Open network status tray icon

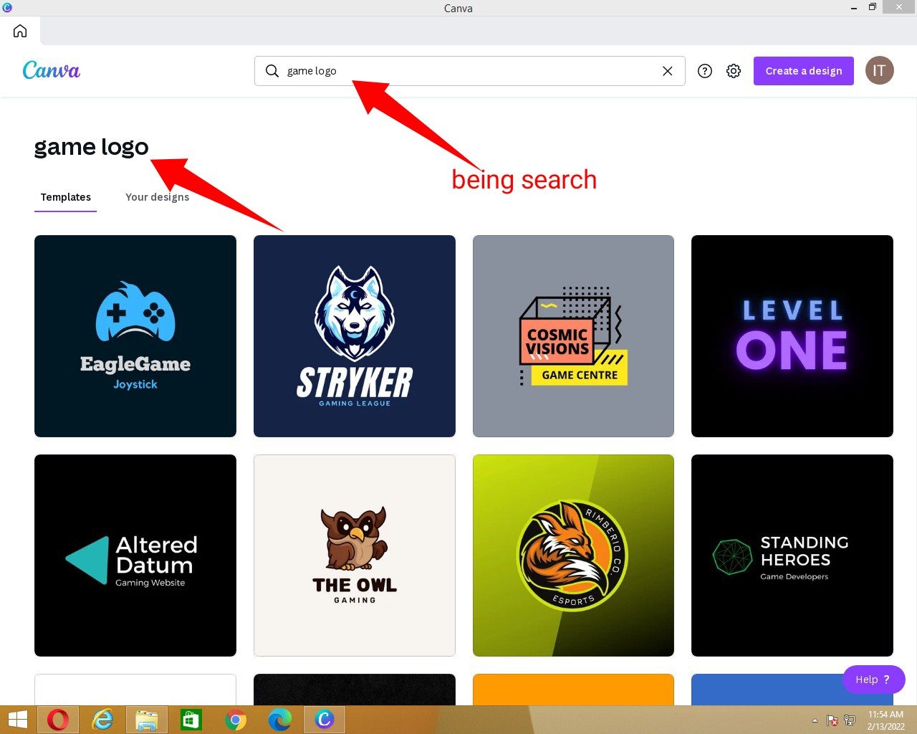850,720
